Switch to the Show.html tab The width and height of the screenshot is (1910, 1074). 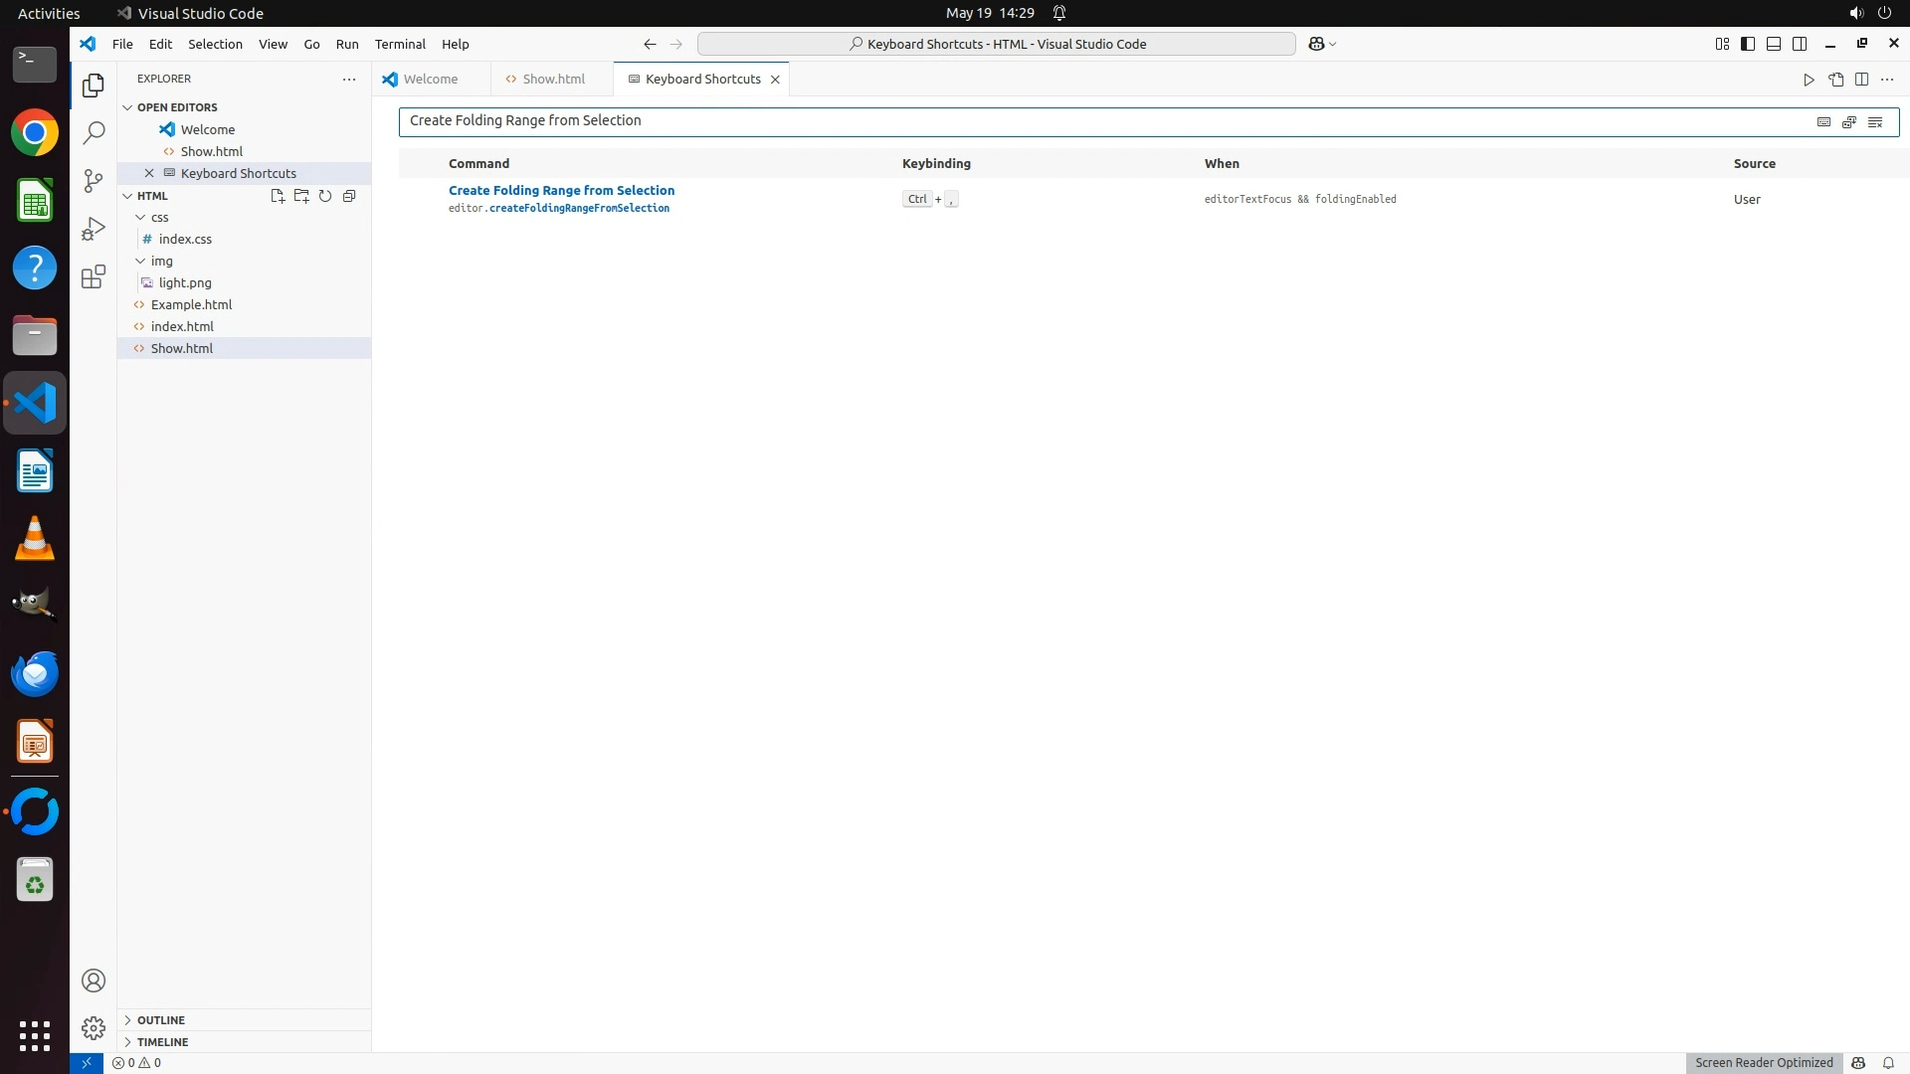[553, 79]
